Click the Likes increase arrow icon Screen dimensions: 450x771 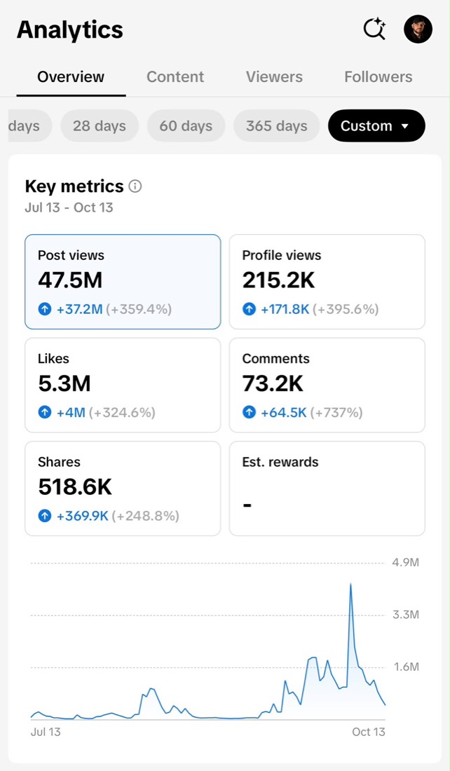click(x=45, y=412)
